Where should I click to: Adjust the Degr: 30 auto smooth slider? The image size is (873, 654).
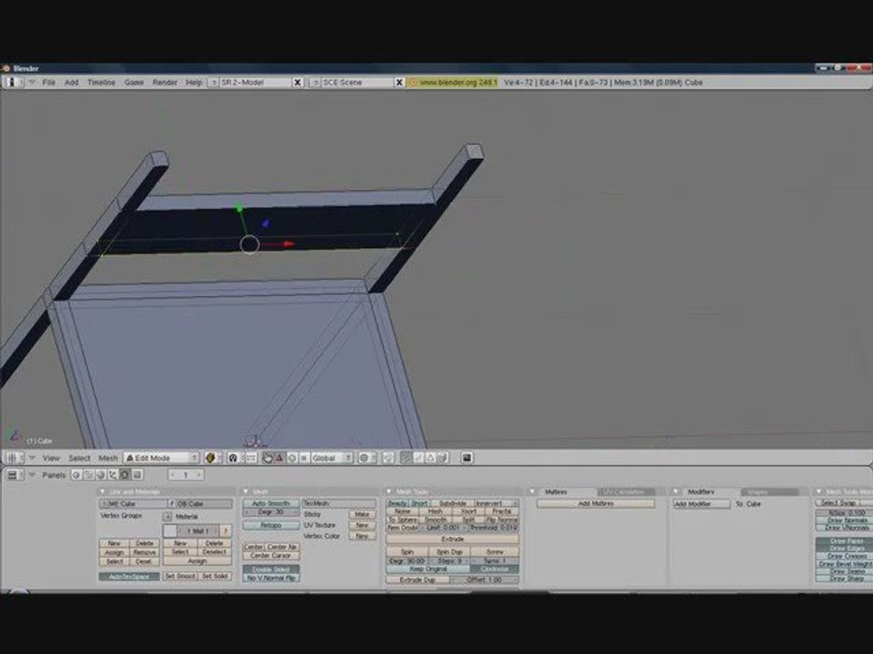tap(271, 512)
